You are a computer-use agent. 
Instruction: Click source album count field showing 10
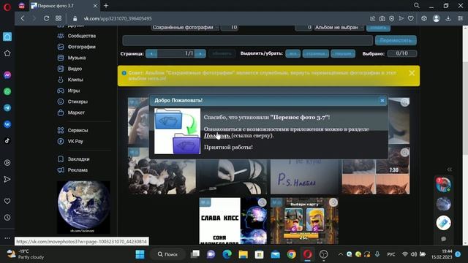[229, 28]
